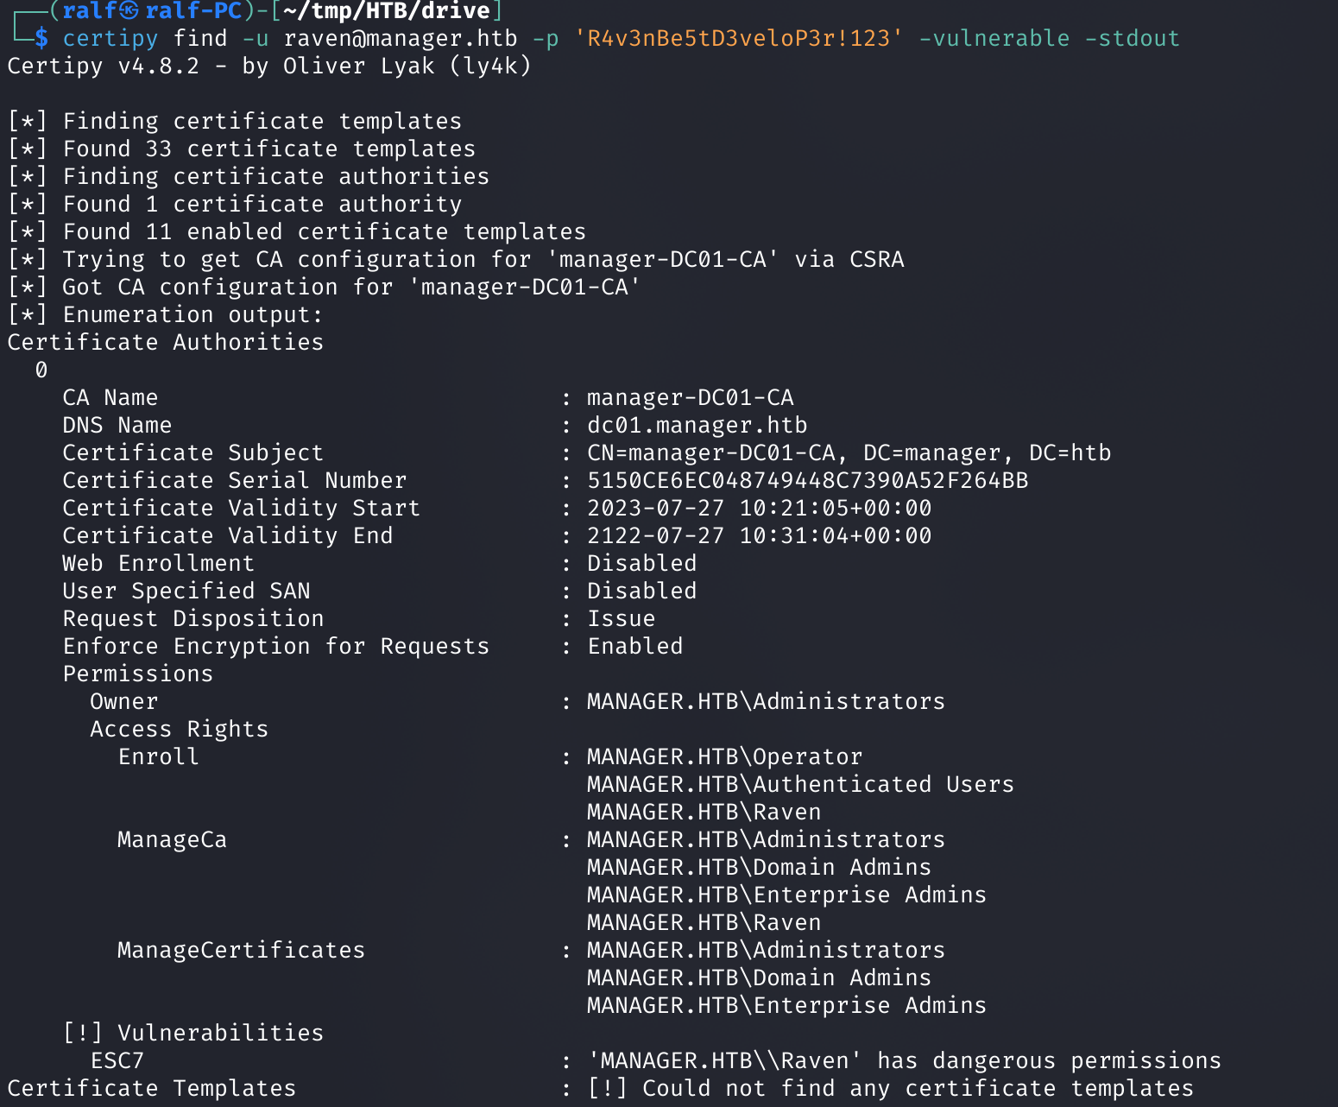Click the dollar sign prompt symbol
Viewport: 1338px width, 1107px height.
coord(41,39)
